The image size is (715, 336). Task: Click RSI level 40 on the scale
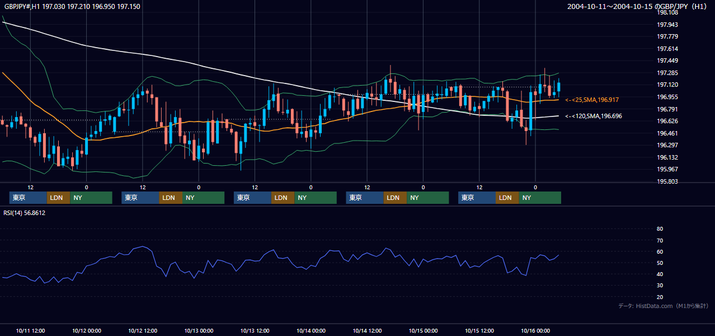coord(660,274)
